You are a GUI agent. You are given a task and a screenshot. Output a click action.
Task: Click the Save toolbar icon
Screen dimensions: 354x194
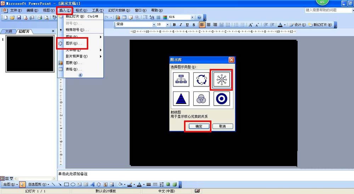pyautogui.click(x=19, y=17)
